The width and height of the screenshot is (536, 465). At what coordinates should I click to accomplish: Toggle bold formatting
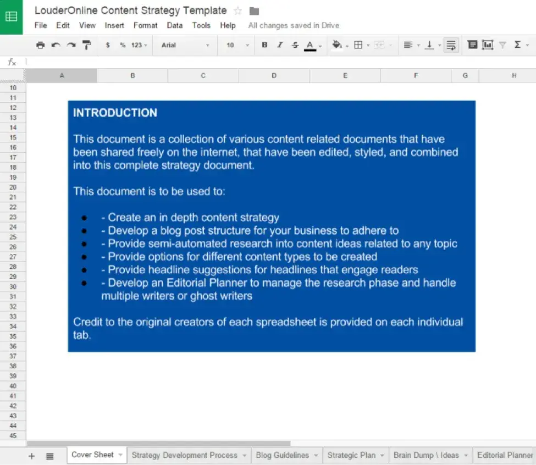[x=264, y=45]
